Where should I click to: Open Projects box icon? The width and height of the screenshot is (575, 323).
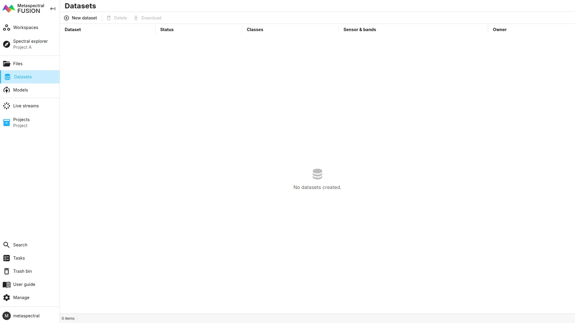pyautogui.click(x=7, y=123)
